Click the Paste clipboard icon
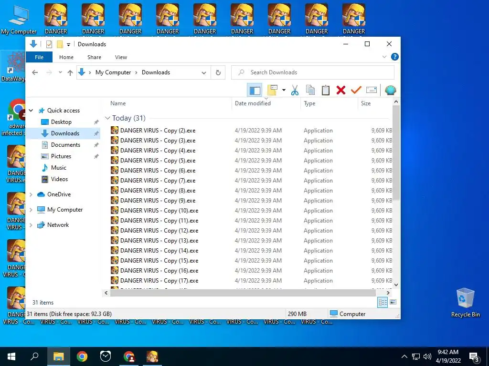Viewport: 489px width, 366px height. point(325,90)
